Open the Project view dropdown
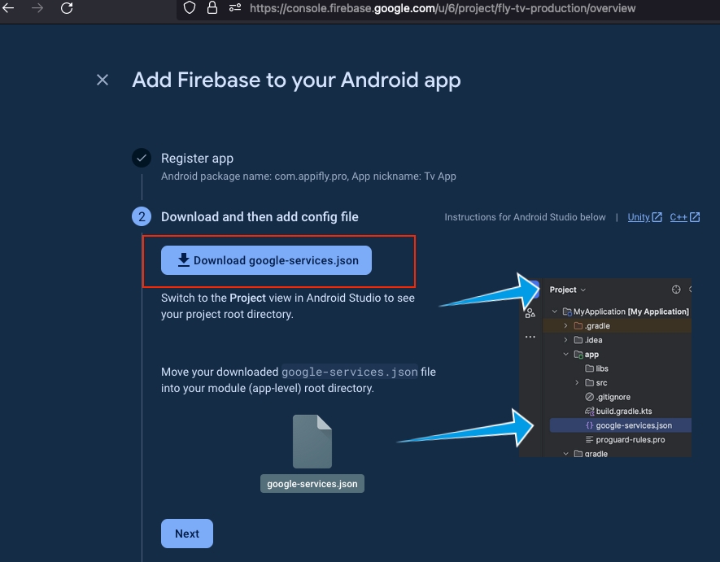Viewport: 720px width, 562px height. pos(568,290)
